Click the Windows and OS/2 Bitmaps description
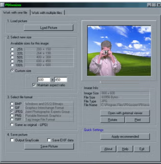161x164 pixels. tap(49, 104)
